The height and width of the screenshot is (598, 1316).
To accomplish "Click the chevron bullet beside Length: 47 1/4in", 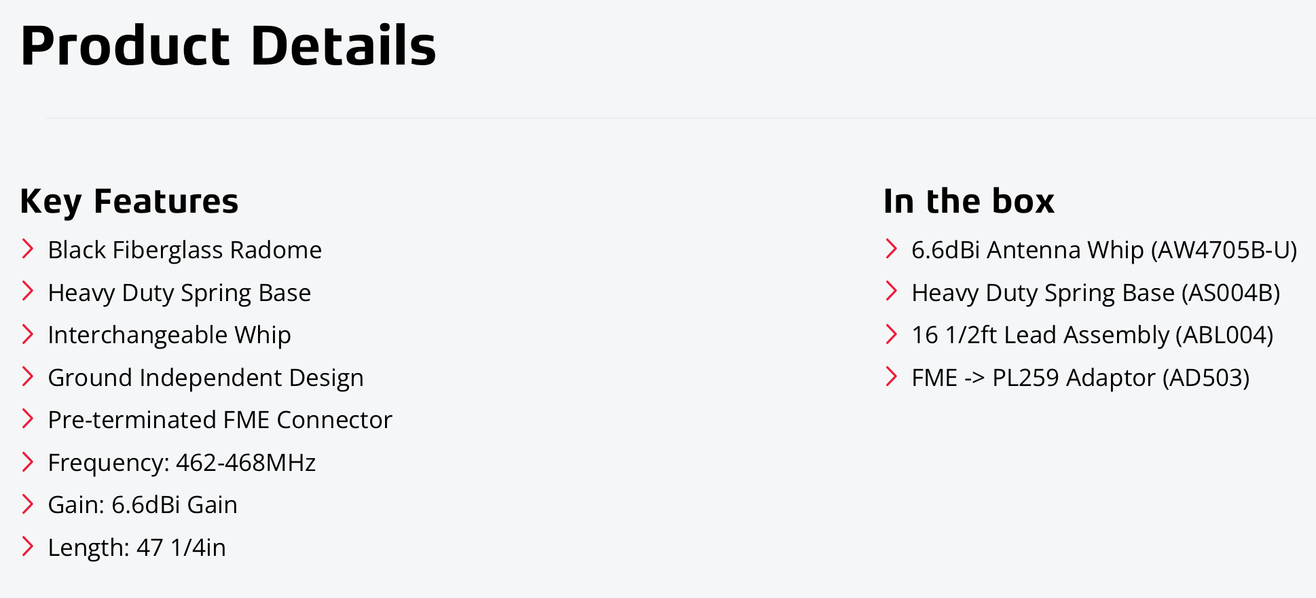I will click(x=28, y=546).
